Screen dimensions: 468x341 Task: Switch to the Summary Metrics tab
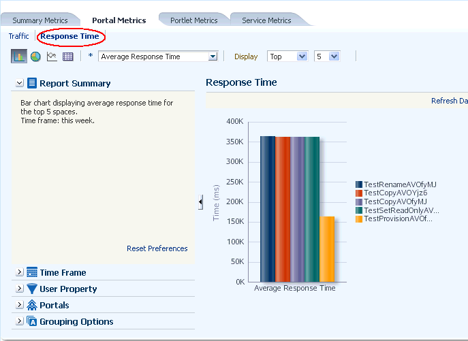pos(40,20)
